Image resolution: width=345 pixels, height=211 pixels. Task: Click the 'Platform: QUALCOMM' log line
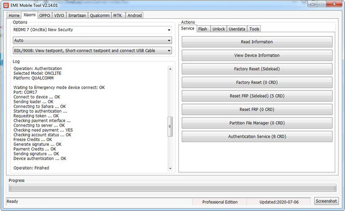pos(33,78)
